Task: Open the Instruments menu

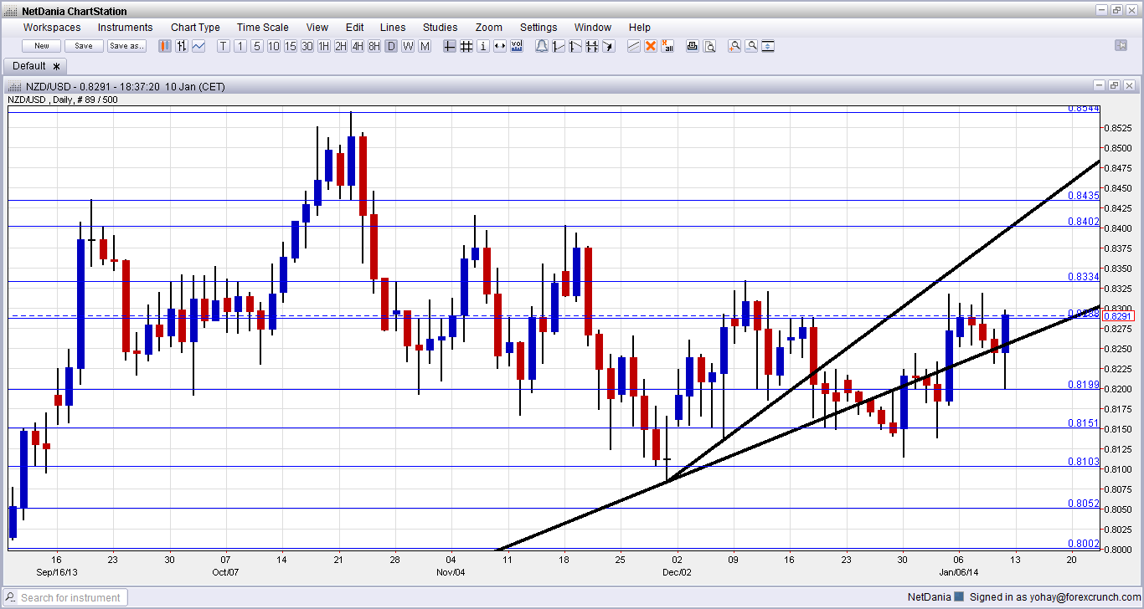Action: pyautogui.click(x=125, y=27)
